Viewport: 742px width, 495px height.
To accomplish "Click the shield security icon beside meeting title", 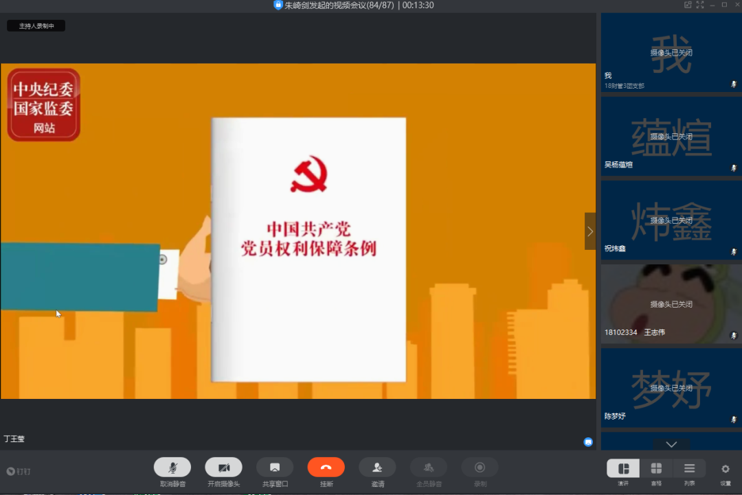I will coord(278,5).
